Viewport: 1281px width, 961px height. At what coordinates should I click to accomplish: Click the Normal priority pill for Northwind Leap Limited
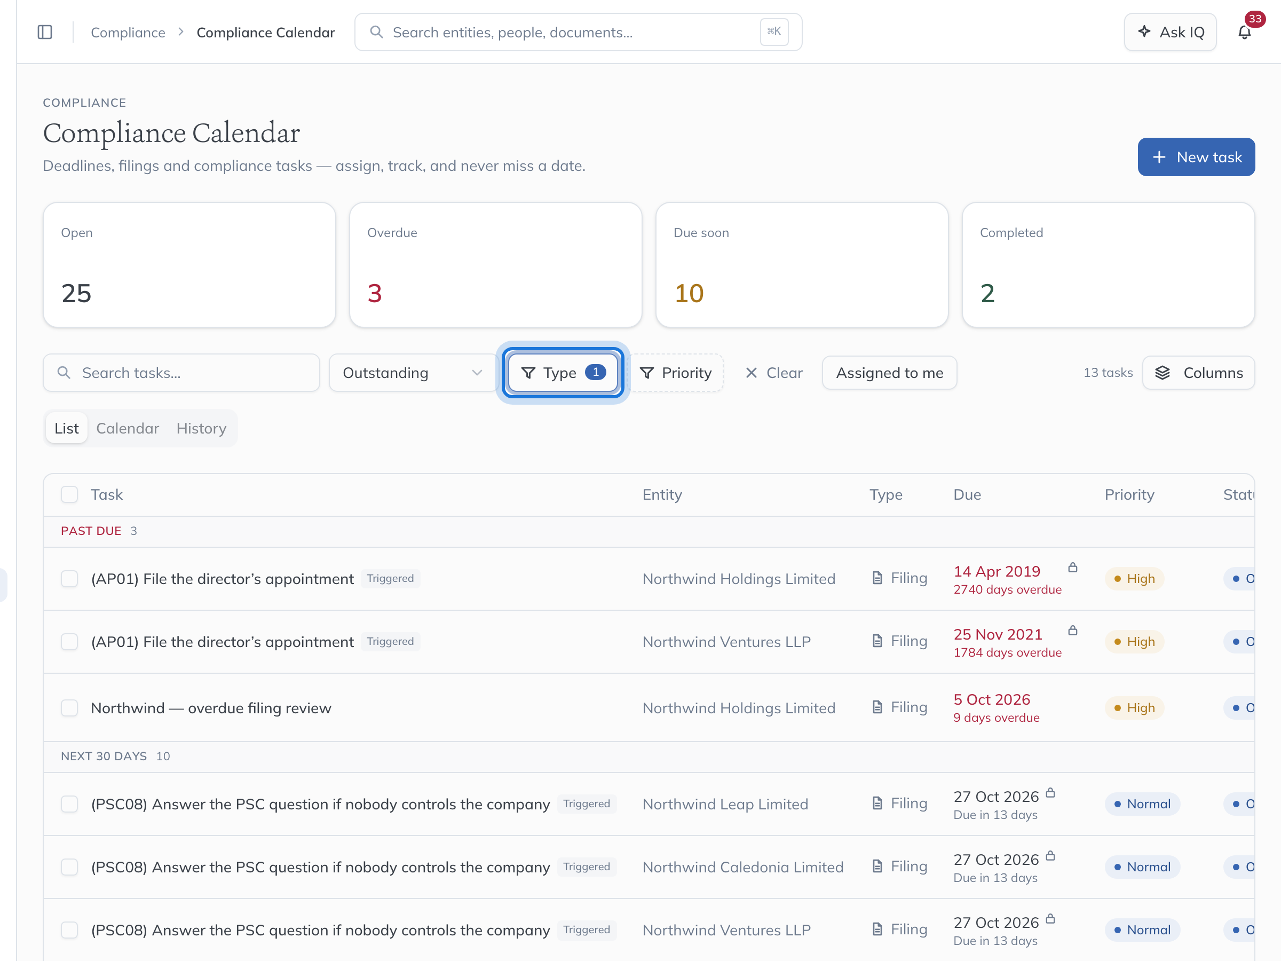[x=1142, y=804]
